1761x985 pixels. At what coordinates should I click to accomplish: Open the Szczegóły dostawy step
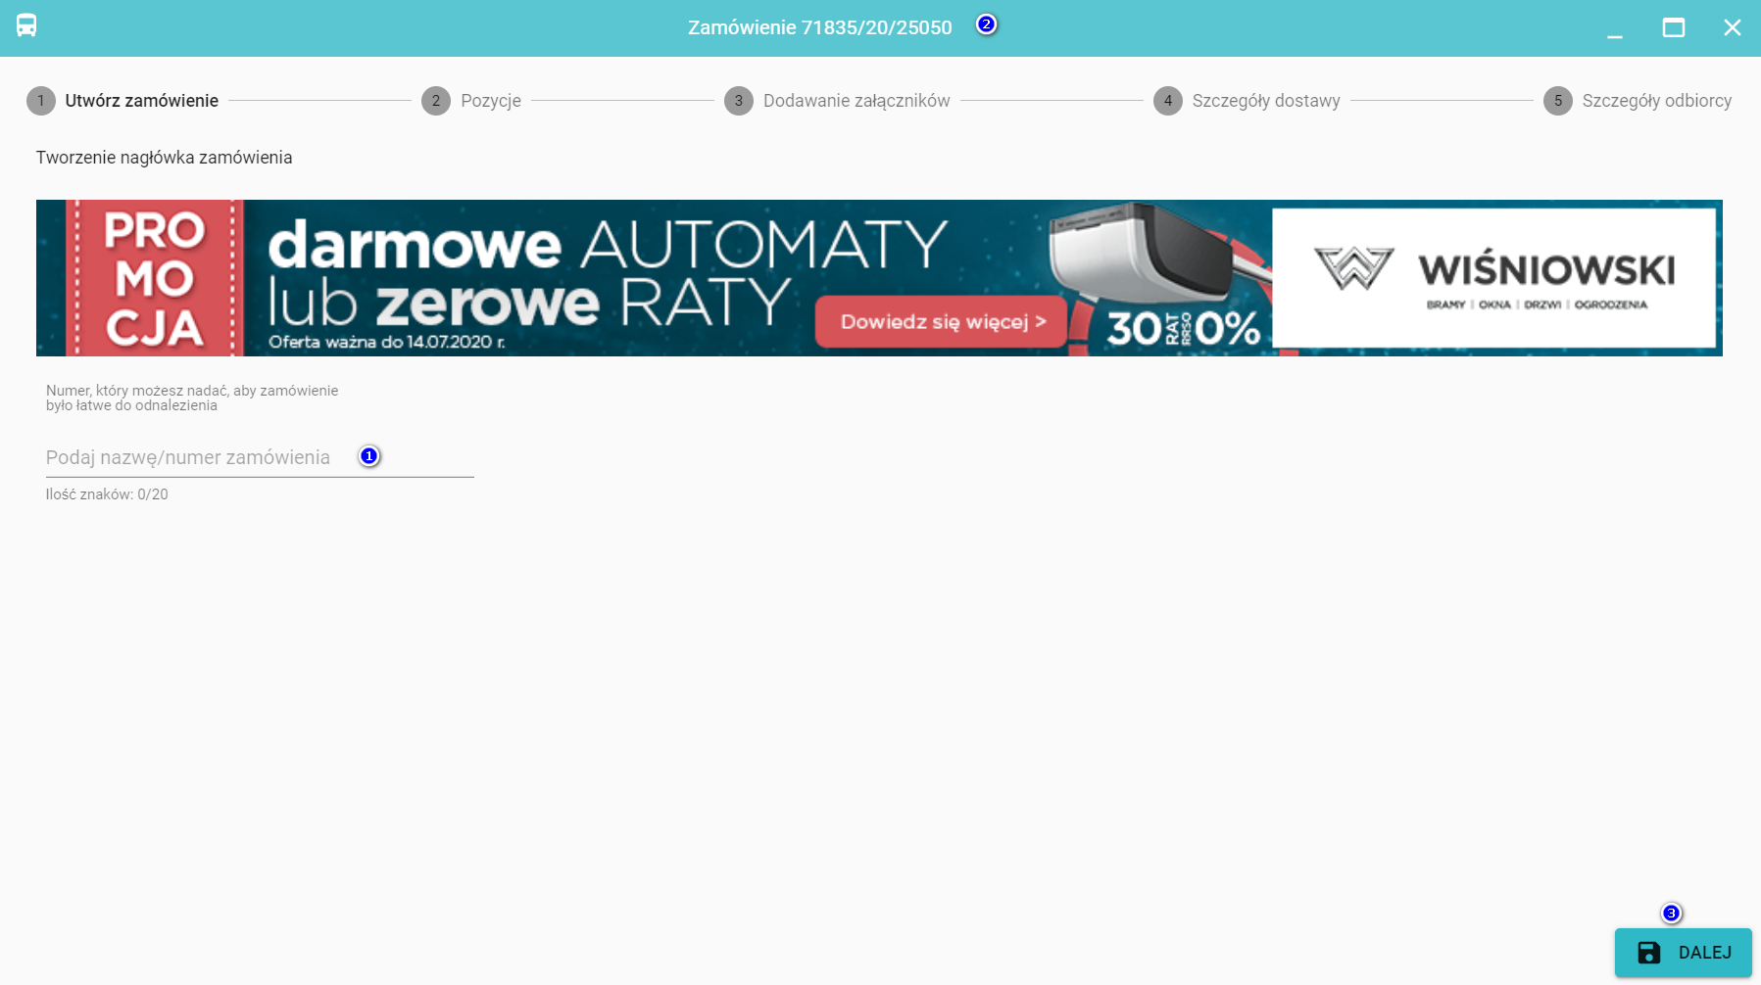[x=1265, y=101]
